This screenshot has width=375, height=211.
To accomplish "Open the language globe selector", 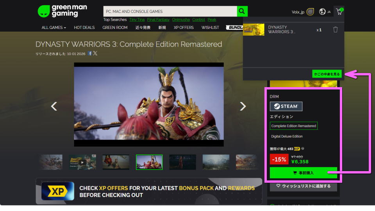I will (322, 11).
